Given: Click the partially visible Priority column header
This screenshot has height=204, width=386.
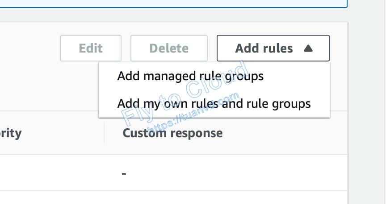Looking at the screenshot, I should pyautogui.click(x=11, y=133).
